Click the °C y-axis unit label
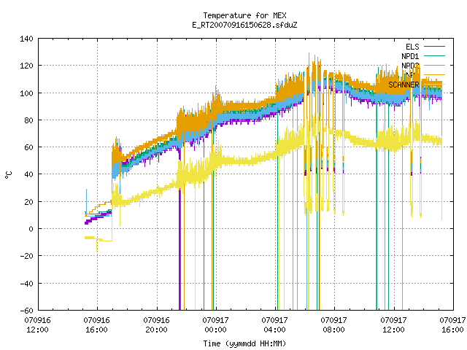This screenshot has width=467, height=350. pyautogui.click(x=8, y=175)
